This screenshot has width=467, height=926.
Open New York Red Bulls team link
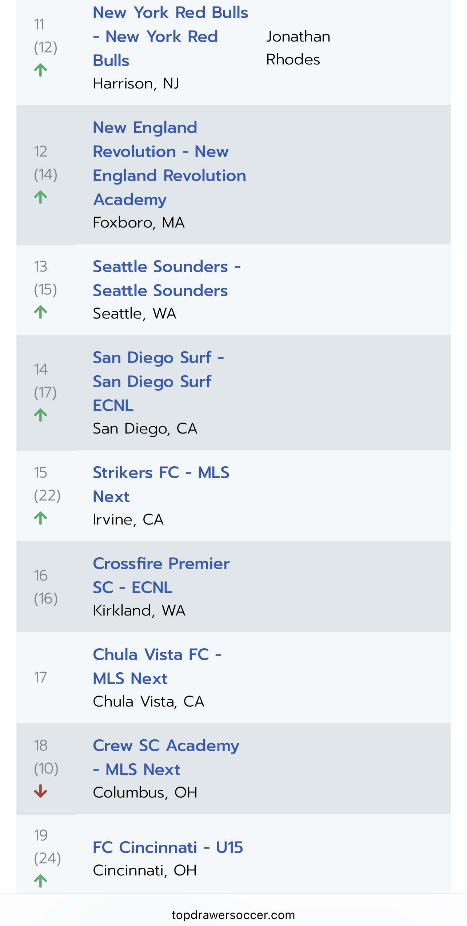click(170, 36)
